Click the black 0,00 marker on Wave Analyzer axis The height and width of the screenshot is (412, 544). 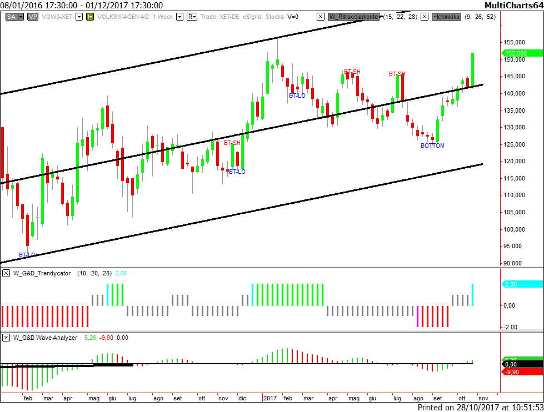point(522,364)
